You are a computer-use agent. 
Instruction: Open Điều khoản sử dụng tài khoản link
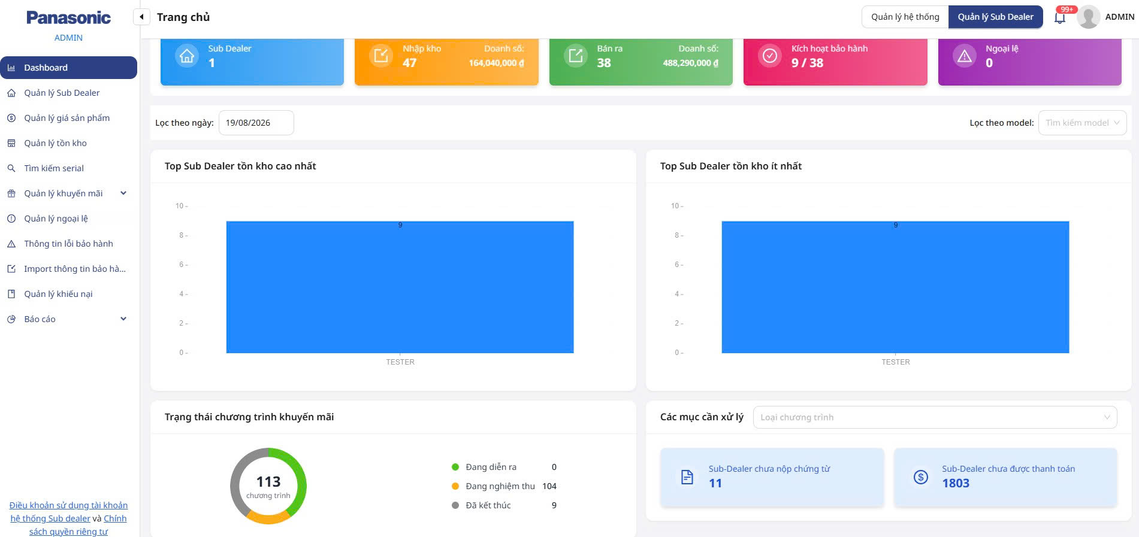pos(68,512)
